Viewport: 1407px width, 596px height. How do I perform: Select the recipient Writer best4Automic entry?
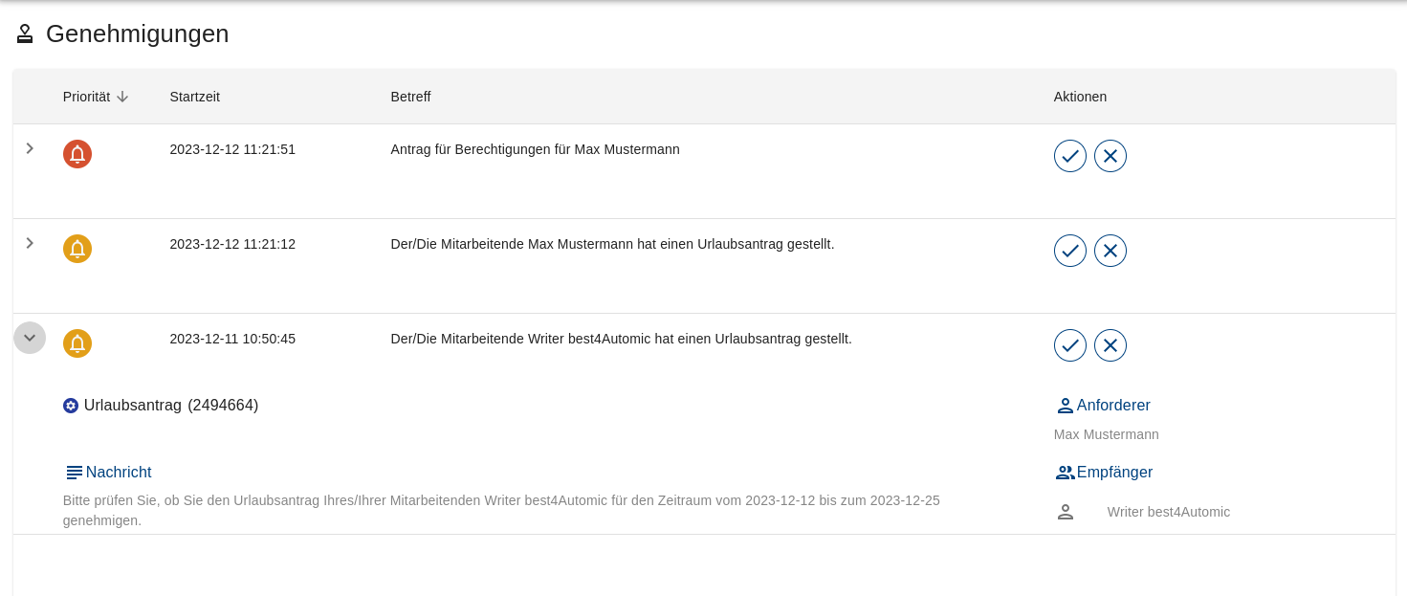tap(1168, 512)
